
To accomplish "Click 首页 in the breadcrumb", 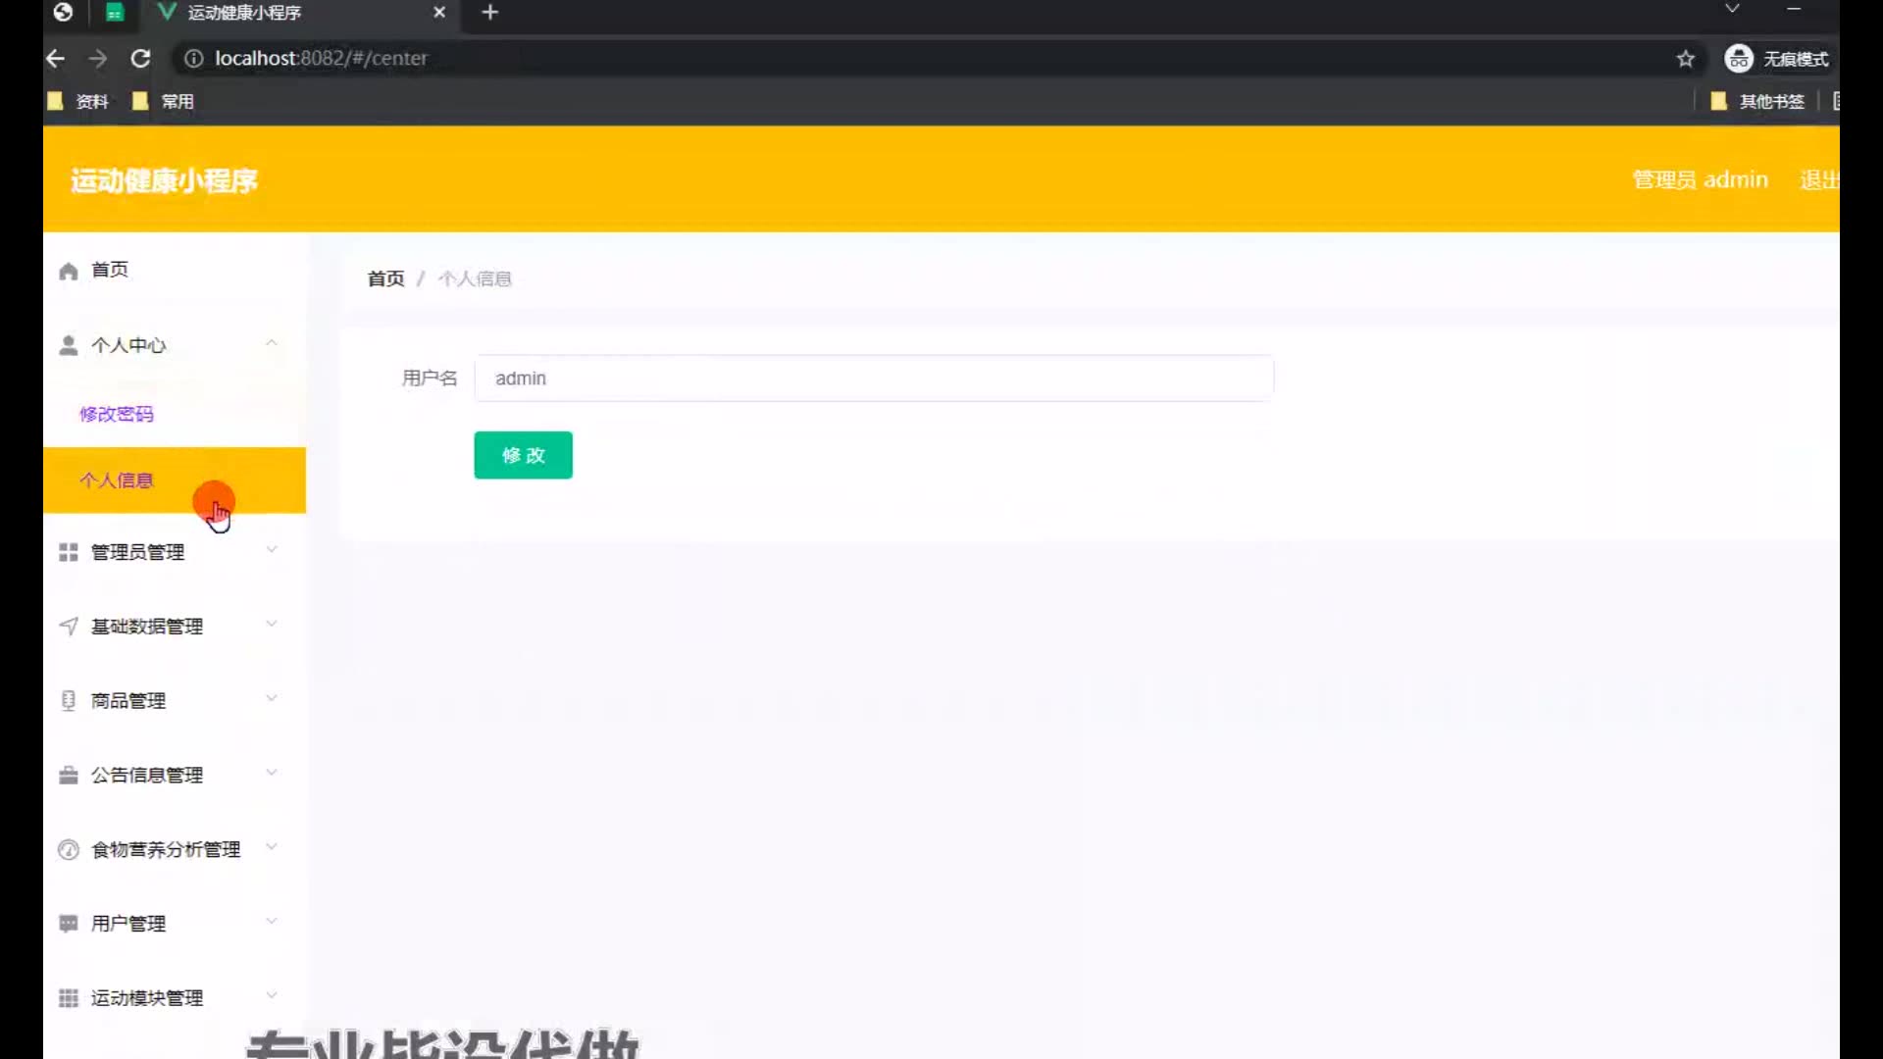I will (385, 279).
